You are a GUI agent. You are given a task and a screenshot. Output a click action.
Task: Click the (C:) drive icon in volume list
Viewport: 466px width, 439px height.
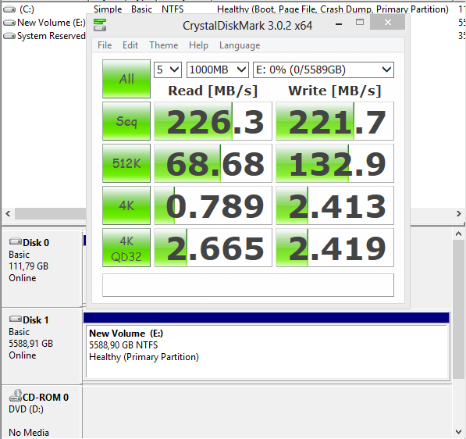[9, 9]
